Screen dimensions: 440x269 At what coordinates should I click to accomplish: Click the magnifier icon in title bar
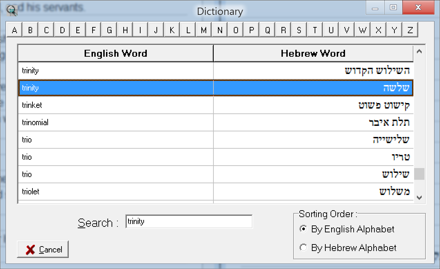12,10
